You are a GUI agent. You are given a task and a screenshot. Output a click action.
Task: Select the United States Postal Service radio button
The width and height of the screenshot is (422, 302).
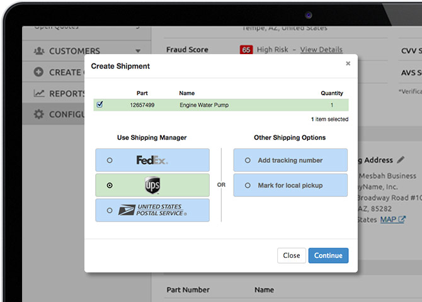(110, 210)
